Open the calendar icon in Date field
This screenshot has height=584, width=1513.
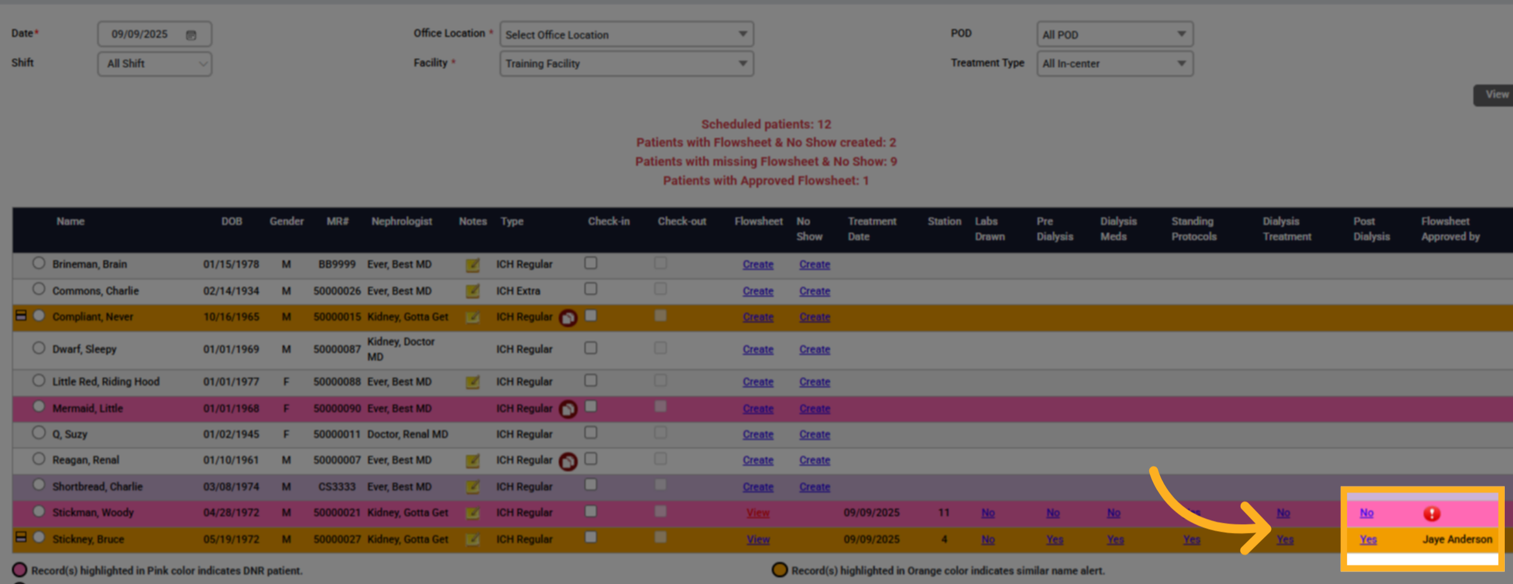pos(191,35)
